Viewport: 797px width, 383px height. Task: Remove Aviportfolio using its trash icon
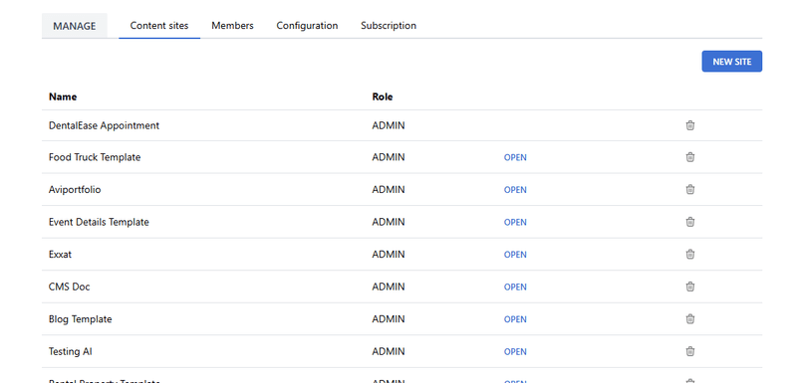[x=689, y=190]
